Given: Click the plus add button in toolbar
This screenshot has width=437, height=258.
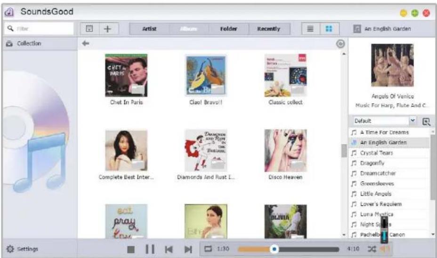Looking at the screenshot, I should pyautogui.click(x=107, y=29).
